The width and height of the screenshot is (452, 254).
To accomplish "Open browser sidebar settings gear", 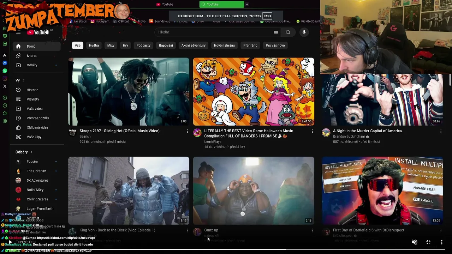I will [x=5, y=121].
